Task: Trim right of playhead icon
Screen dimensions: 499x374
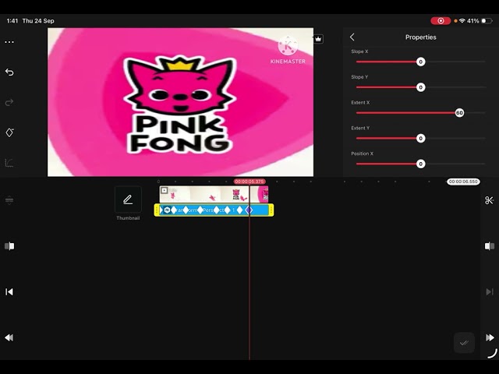Action: [x=490, y=246]
